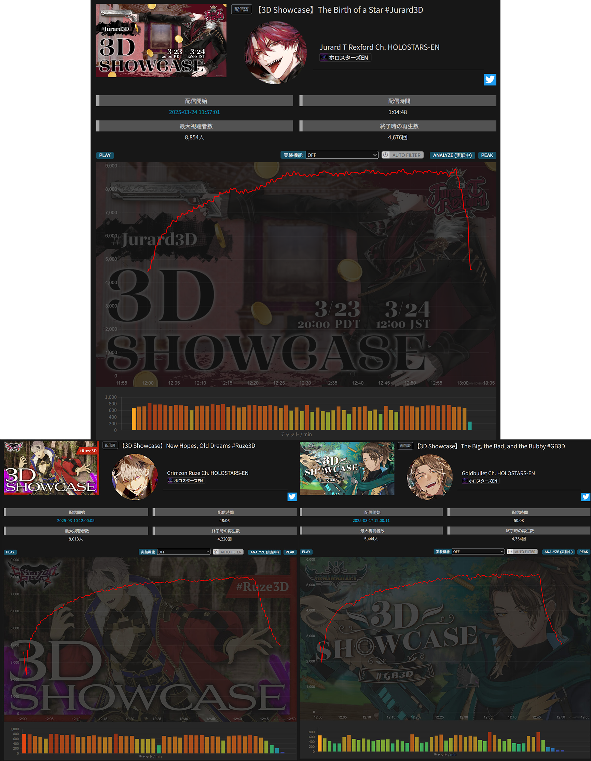Click peak of Jurard3D viewer graph line
Viewport: 591px width, 761px height.
click(x=455, y=169)
